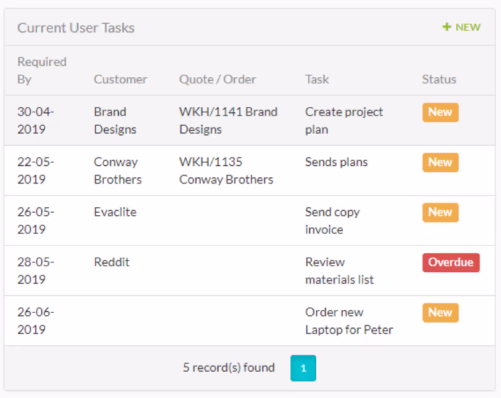Sort by the Customer column header

pos(120,79)
